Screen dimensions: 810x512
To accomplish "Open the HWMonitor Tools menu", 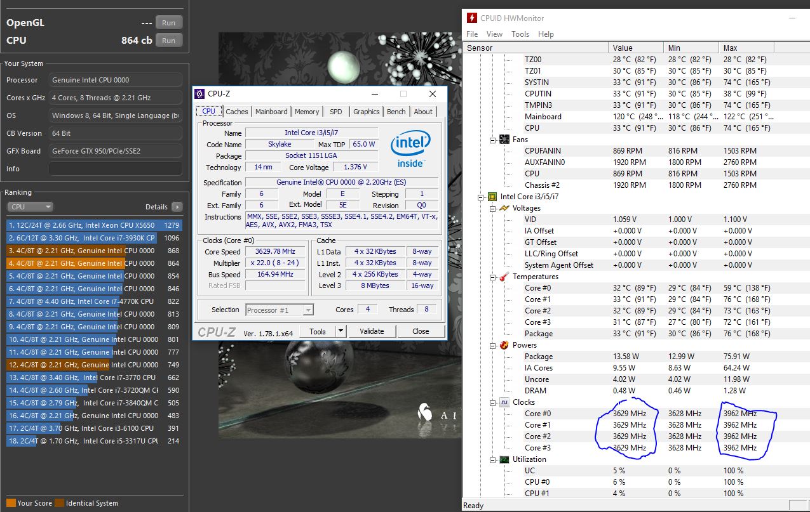I will click(520, 34).
